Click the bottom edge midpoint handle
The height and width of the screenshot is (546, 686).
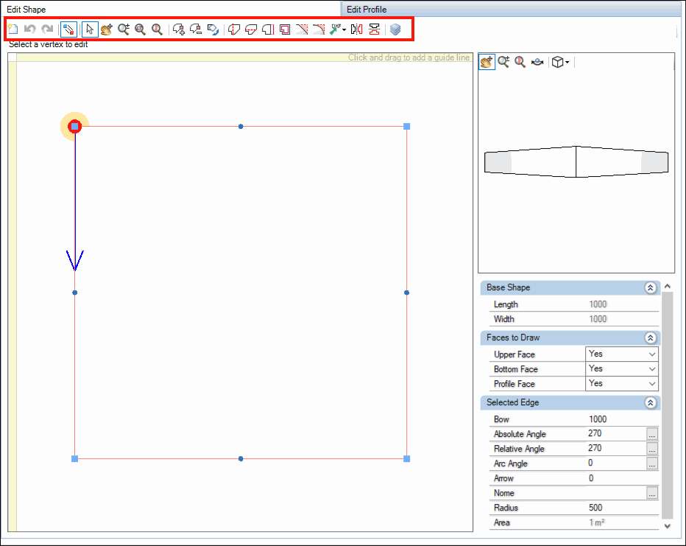(x=241, y=459)
